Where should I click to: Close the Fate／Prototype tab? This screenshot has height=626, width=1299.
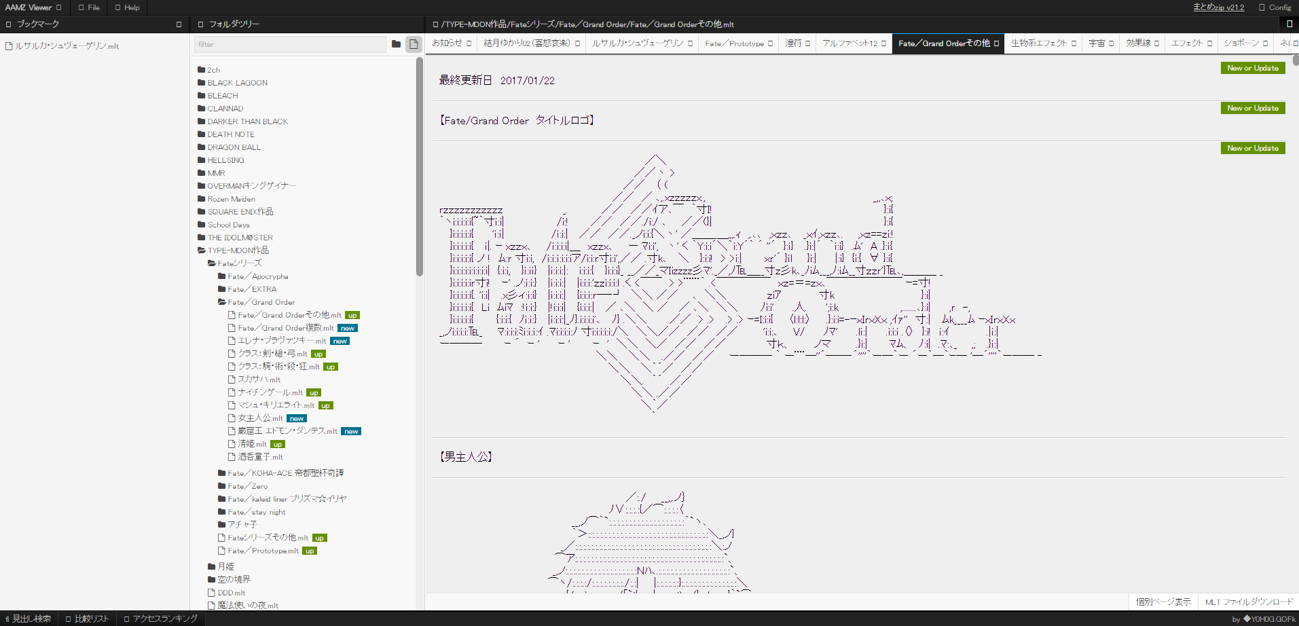(x=771, y=43)
